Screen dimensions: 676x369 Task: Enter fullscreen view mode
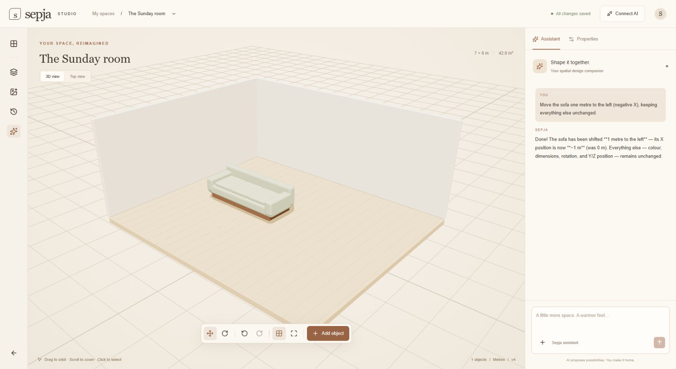[294, 333]
